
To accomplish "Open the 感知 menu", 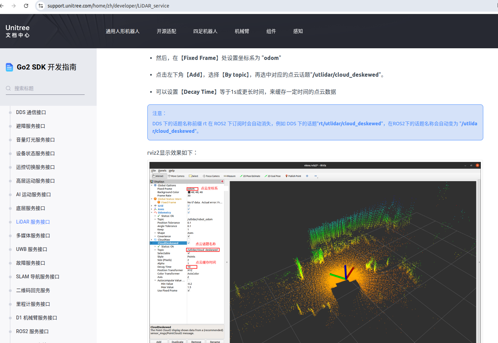I will point(298,31).
